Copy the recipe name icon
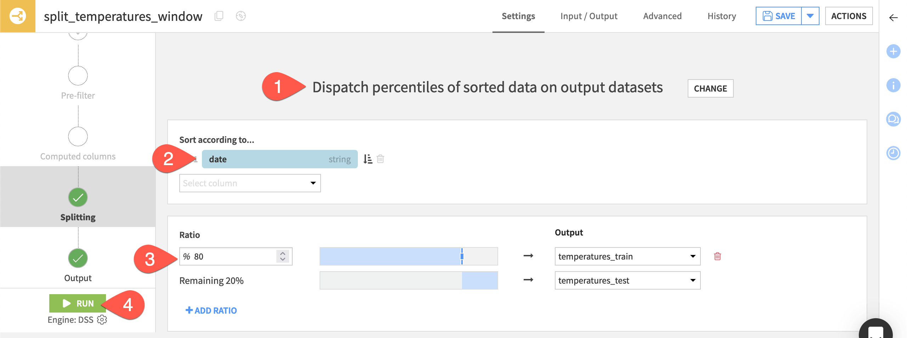 click(x=219, y=16)
